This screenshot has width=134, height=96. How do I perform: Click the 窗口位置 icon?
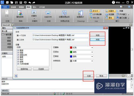click(118, 18)
